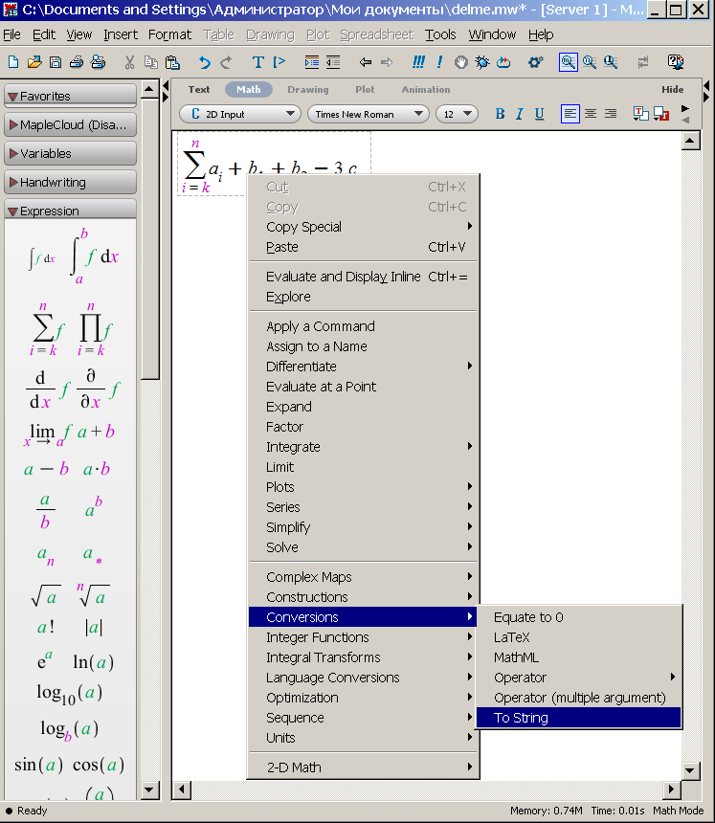Enable center text alignment
Viewport: 715px width, 823px height.
591,114
